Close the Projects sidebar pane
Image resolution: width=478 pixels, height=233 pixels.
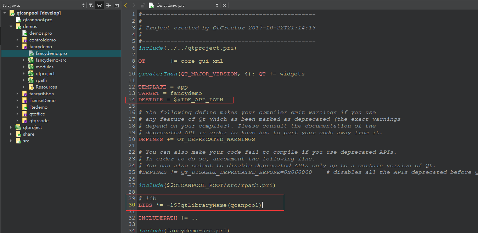click(117, 5)
